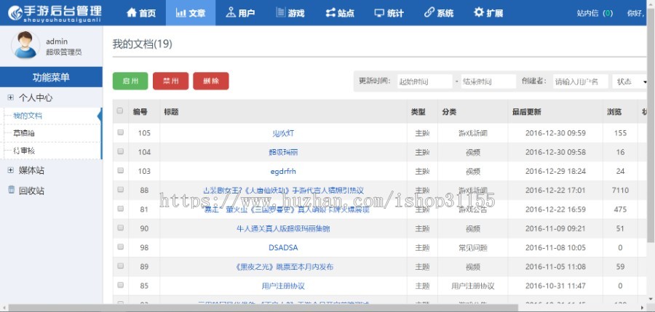Click the red 删除 button
Viewport: 655px width, 312px height.
[x=211, y=81]
